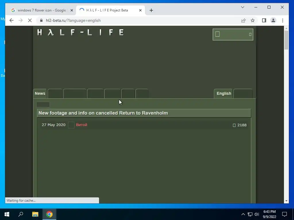Click the Chrome taskbar icon

coord(49,214)
